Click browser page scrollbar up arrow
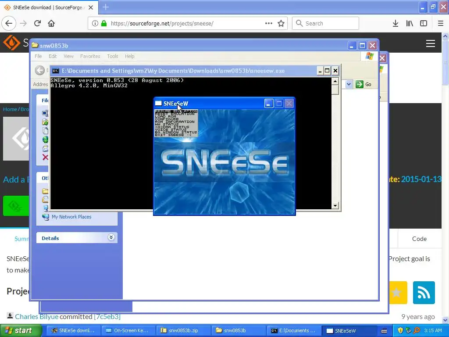Screen dimensions: 449x337 [445, 36]
